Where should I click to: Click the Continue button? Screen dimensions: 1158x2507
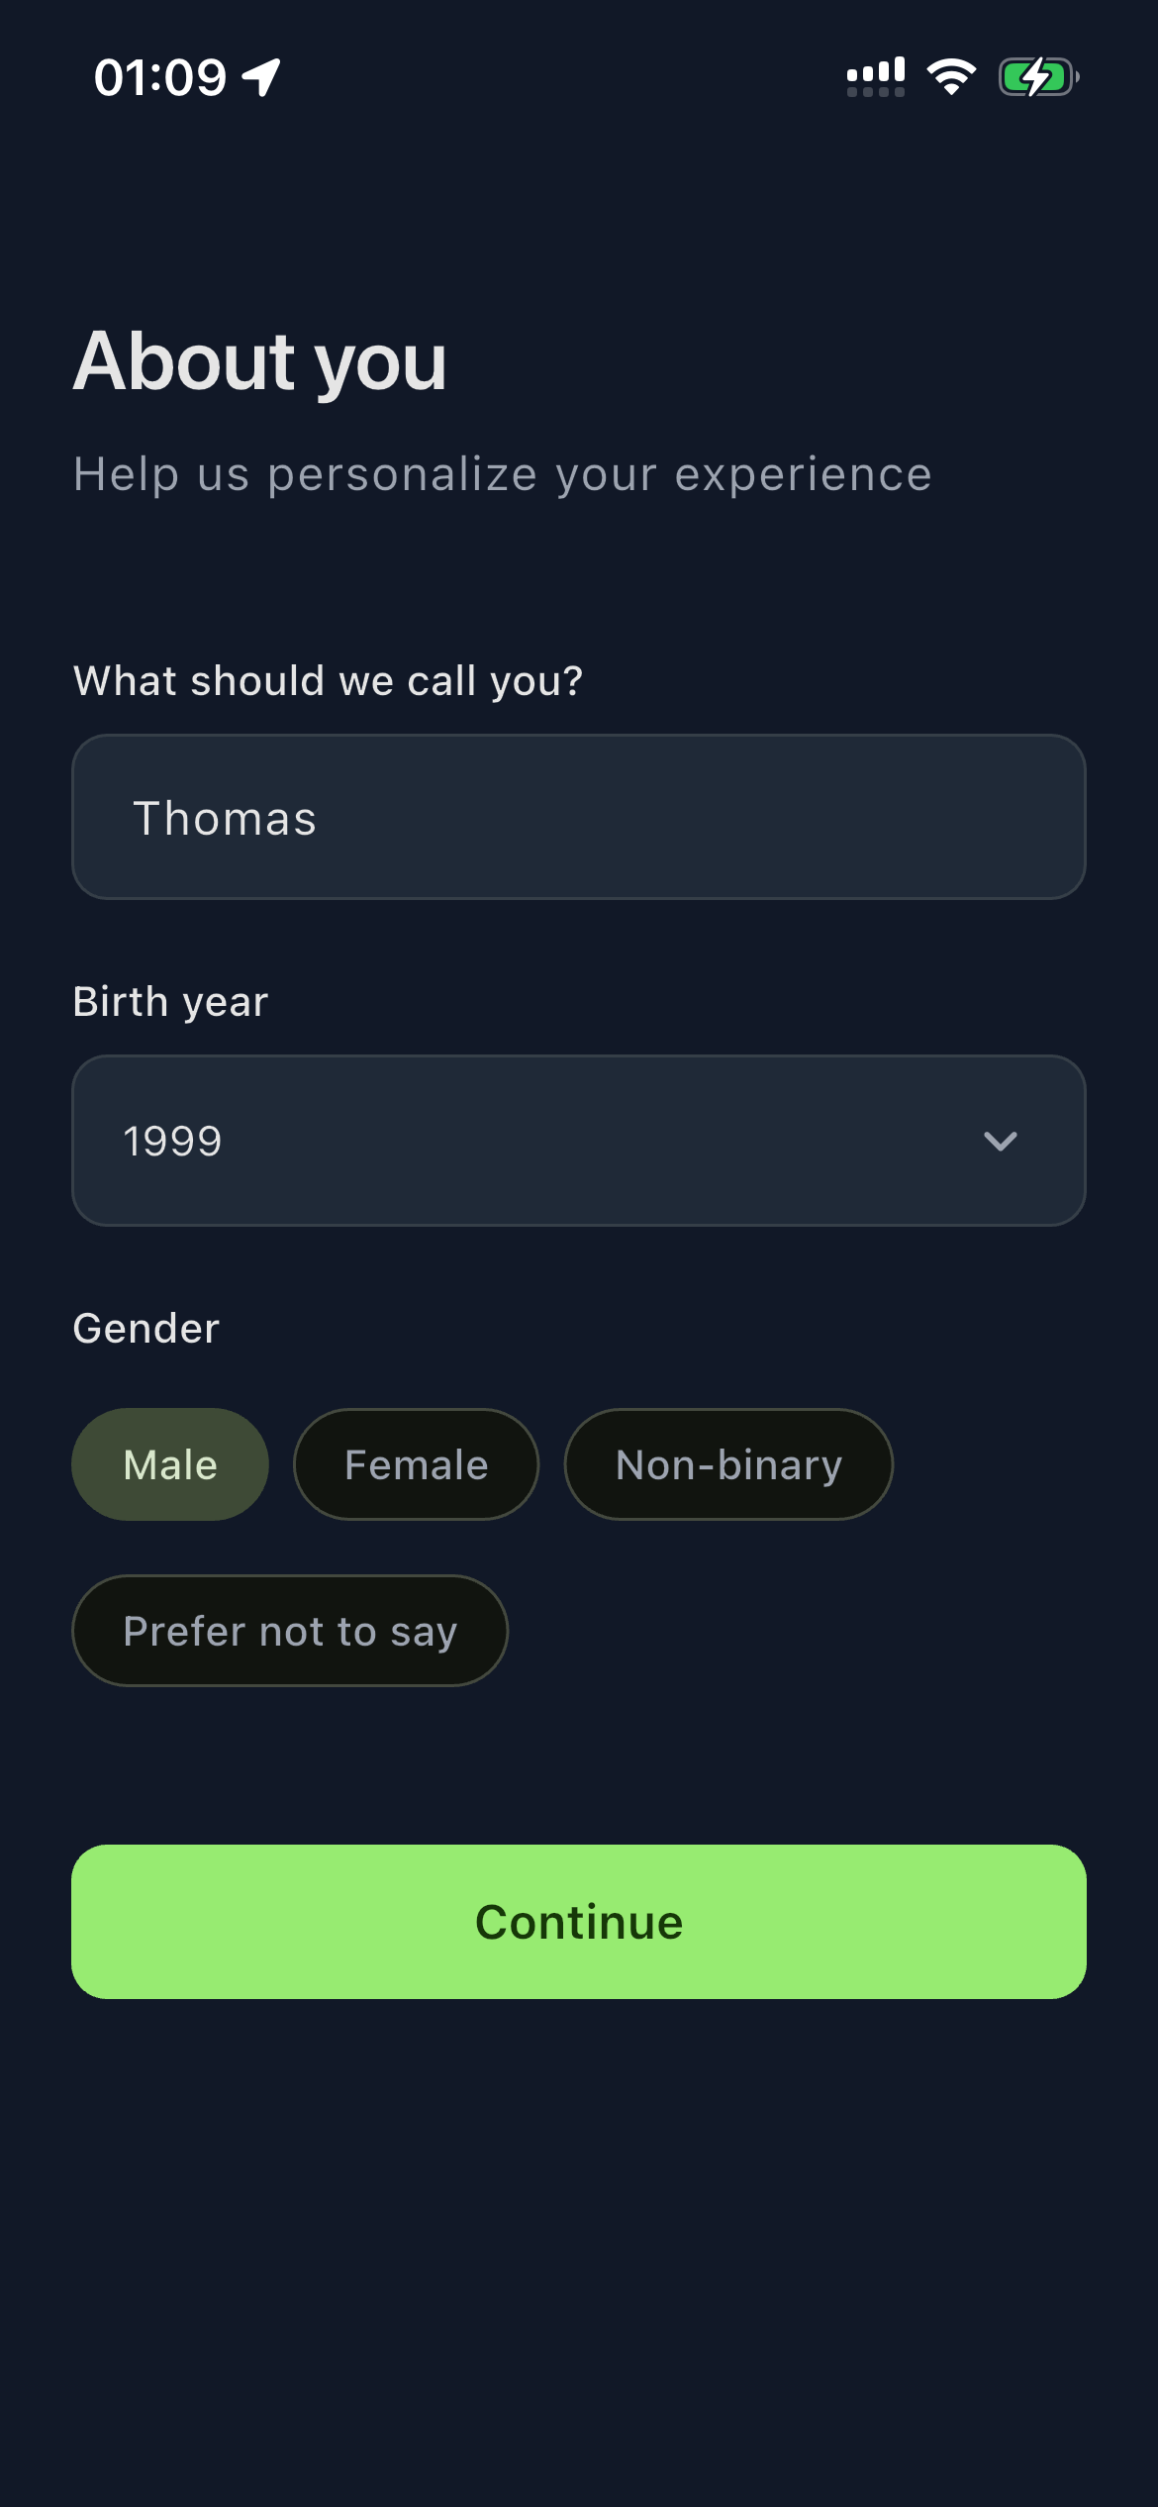[579, 1922]
